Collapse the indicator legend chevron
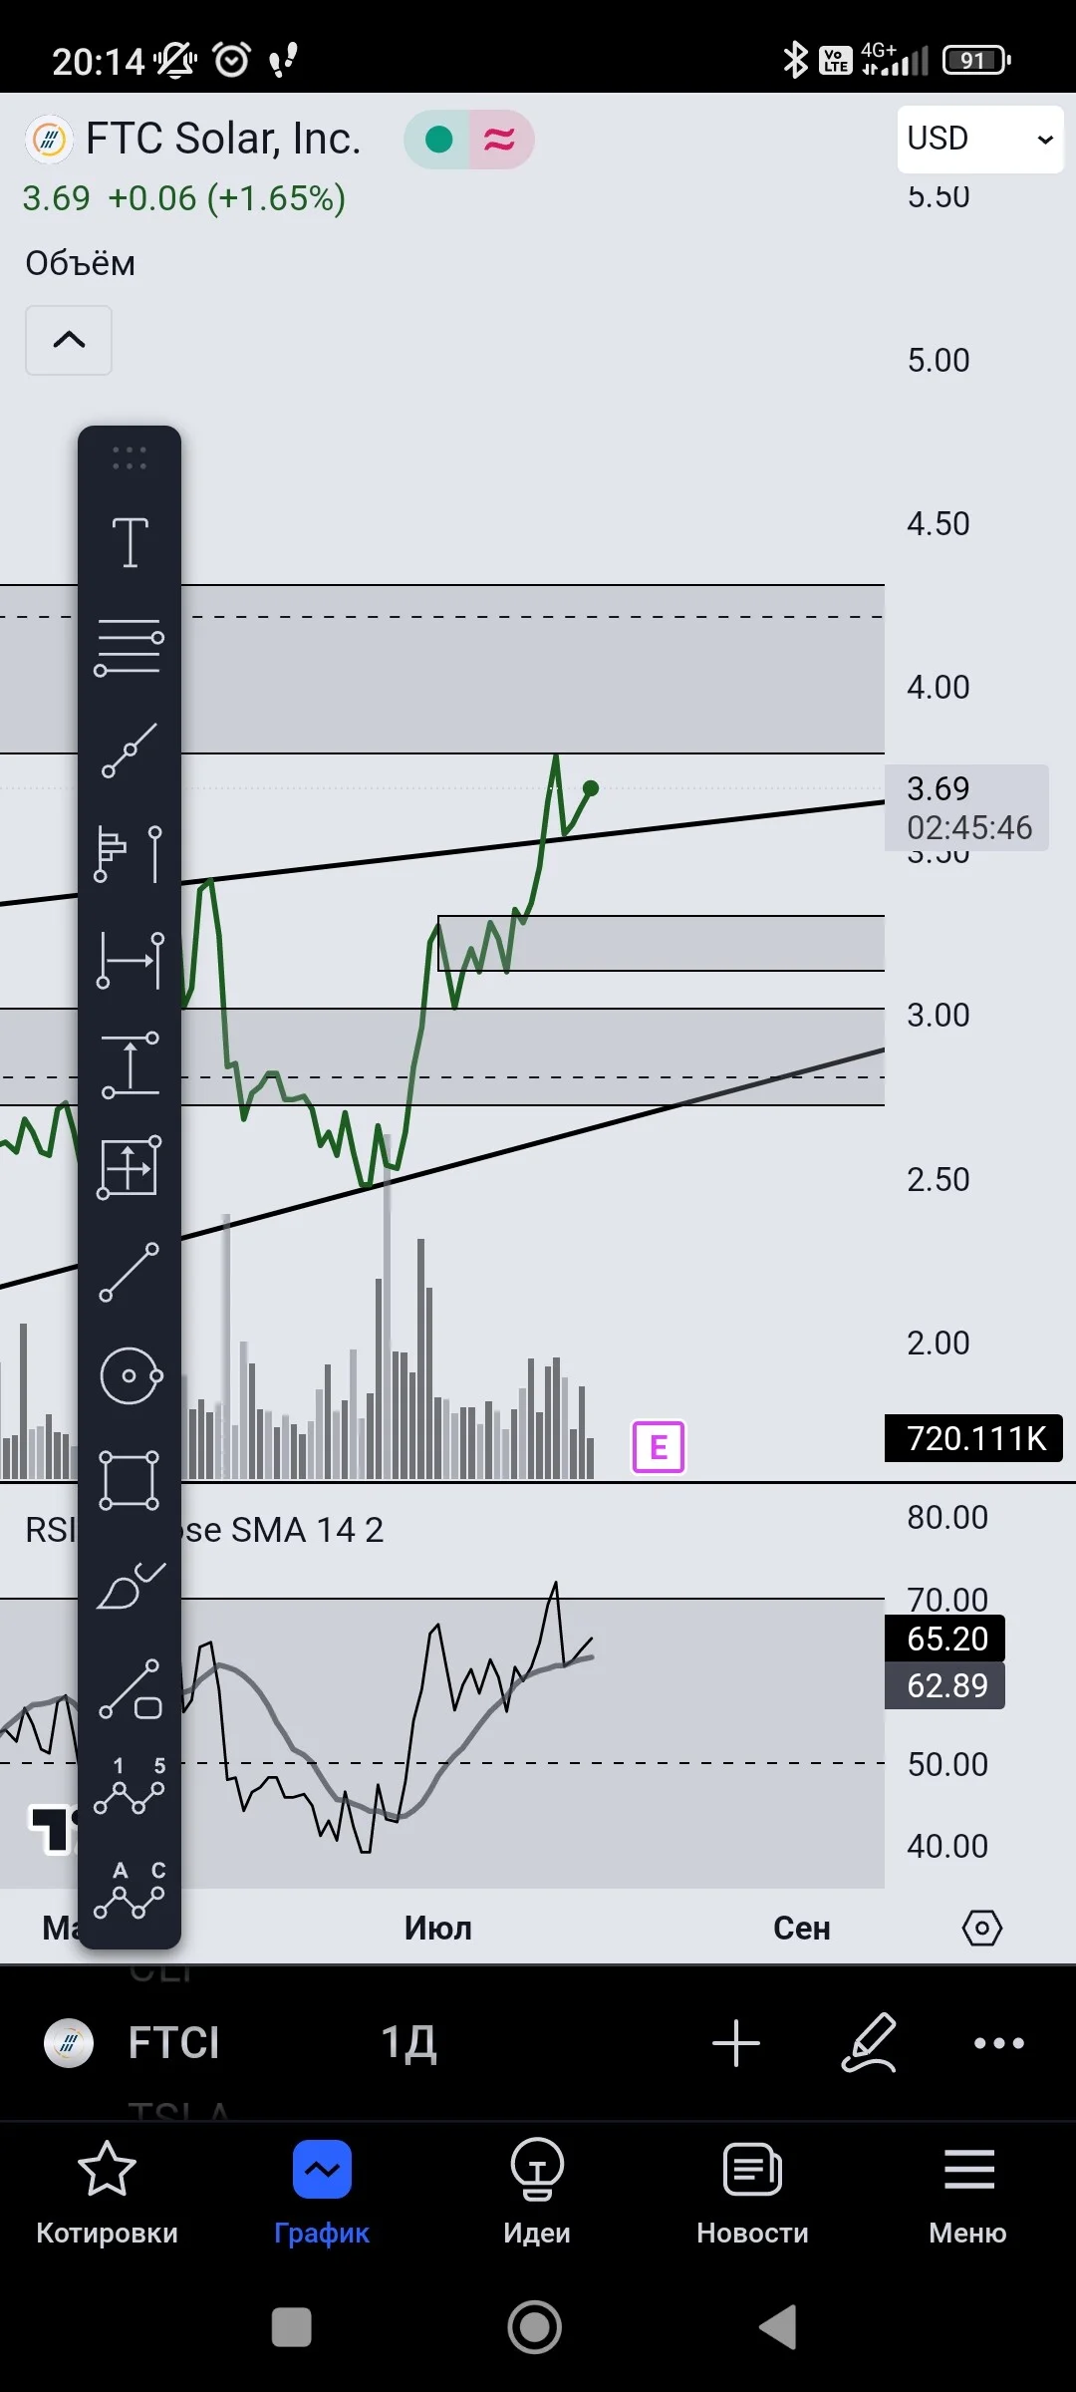 pos(69,340)
